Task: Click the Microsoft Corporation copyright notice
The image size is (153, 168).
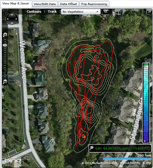Action: tap(99, 163)
